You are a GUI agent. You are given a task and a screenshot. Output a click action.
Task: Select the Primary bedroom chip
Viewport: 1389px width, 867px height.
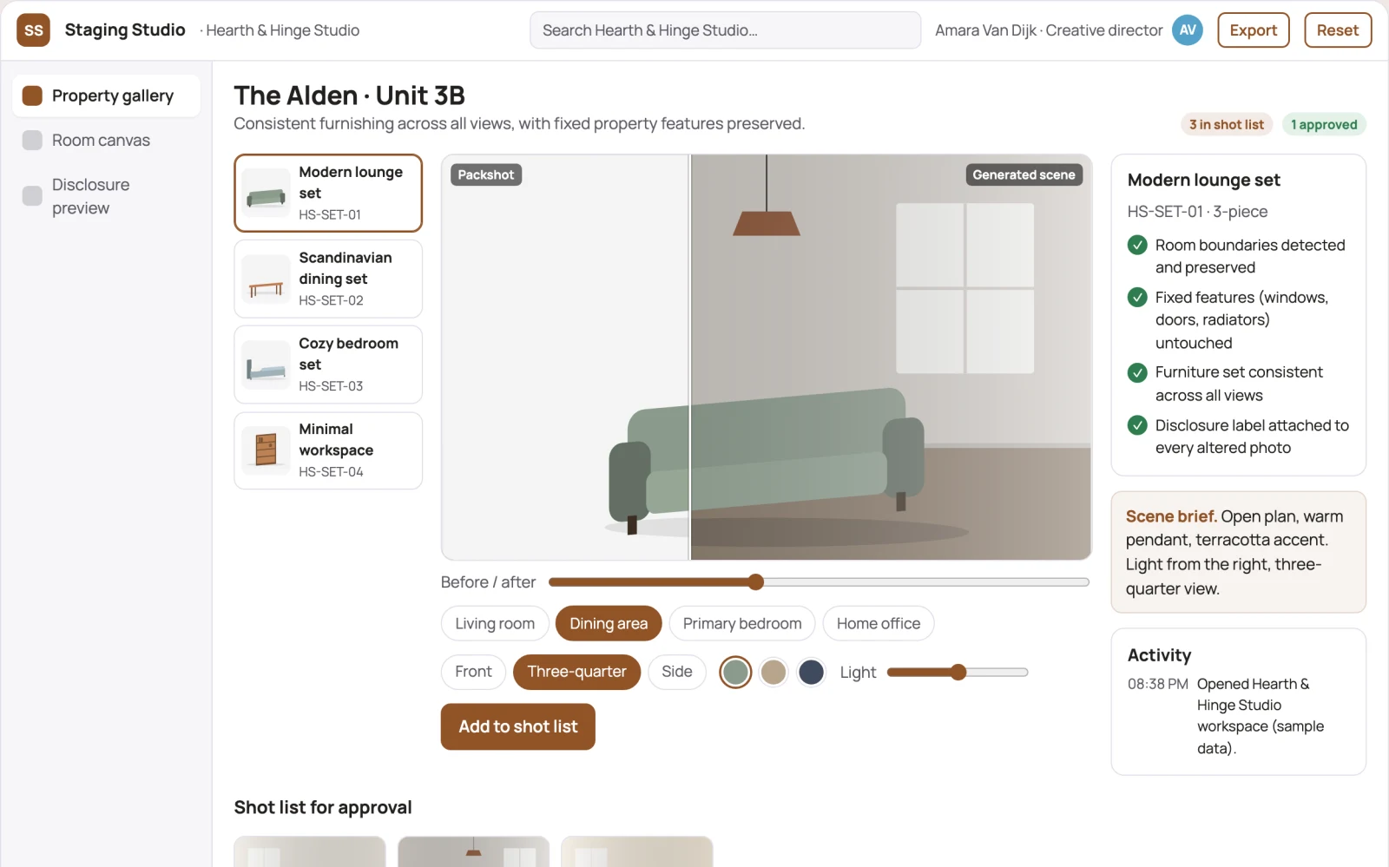(742, 624)
